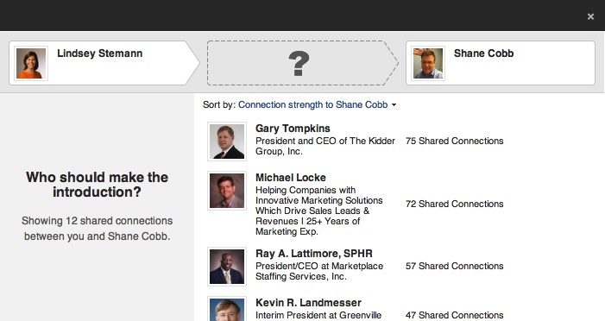Open the sort by connection strength dropdown

313,104
